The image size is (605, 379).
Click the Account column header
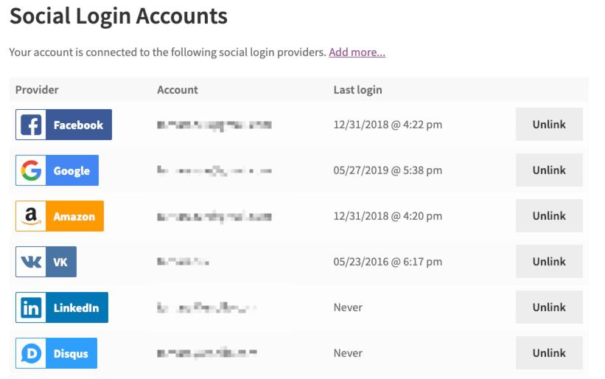click(x=178, y=90)
